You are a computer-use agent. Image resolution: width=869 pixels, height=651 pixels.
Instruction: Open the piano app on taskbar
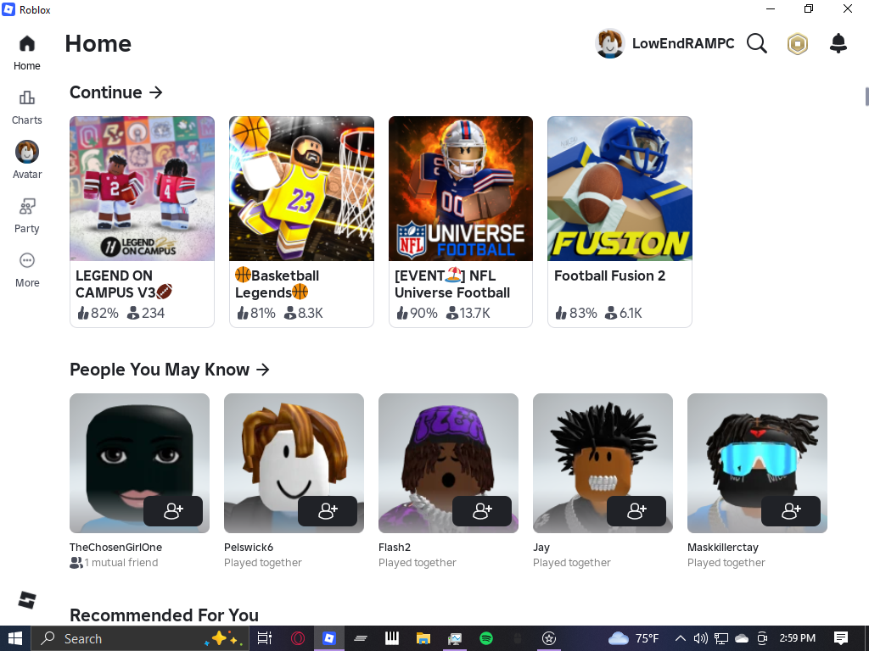pos(392,638)
